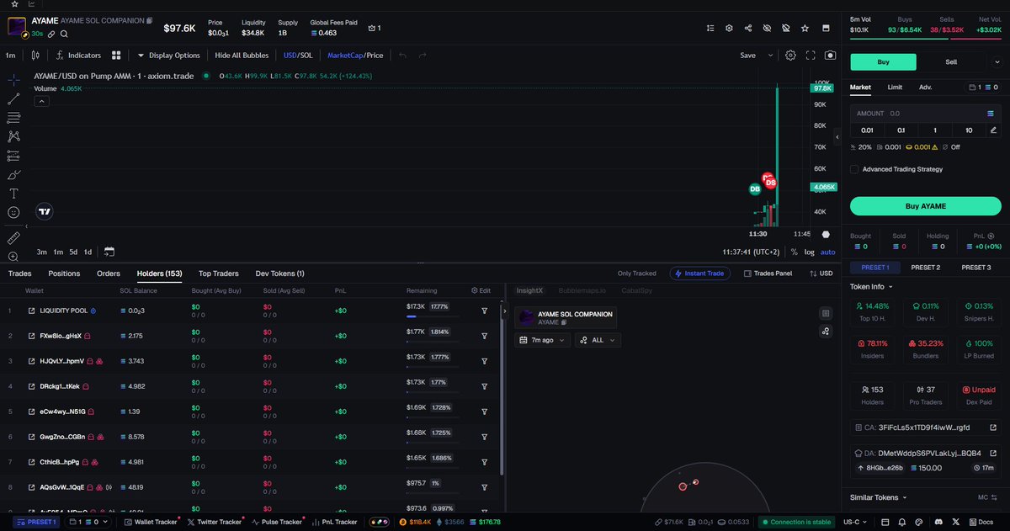
Task: Click the share token icon
Action: coord(748,28)
